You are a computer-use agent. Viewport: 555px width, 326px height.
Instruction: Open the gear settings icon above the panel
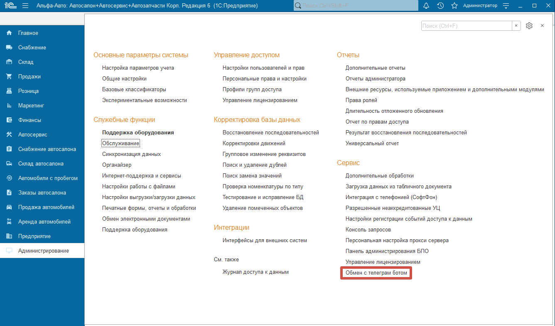coord(529,25)
